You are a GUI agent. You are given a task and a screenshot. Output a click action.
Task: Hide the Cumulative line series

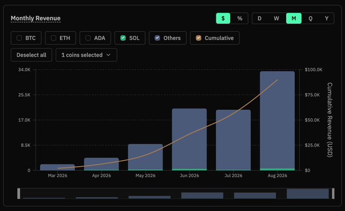point(199,38)
